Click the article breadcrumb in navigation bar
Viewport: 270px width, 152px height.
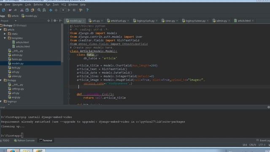coord(13,16)
